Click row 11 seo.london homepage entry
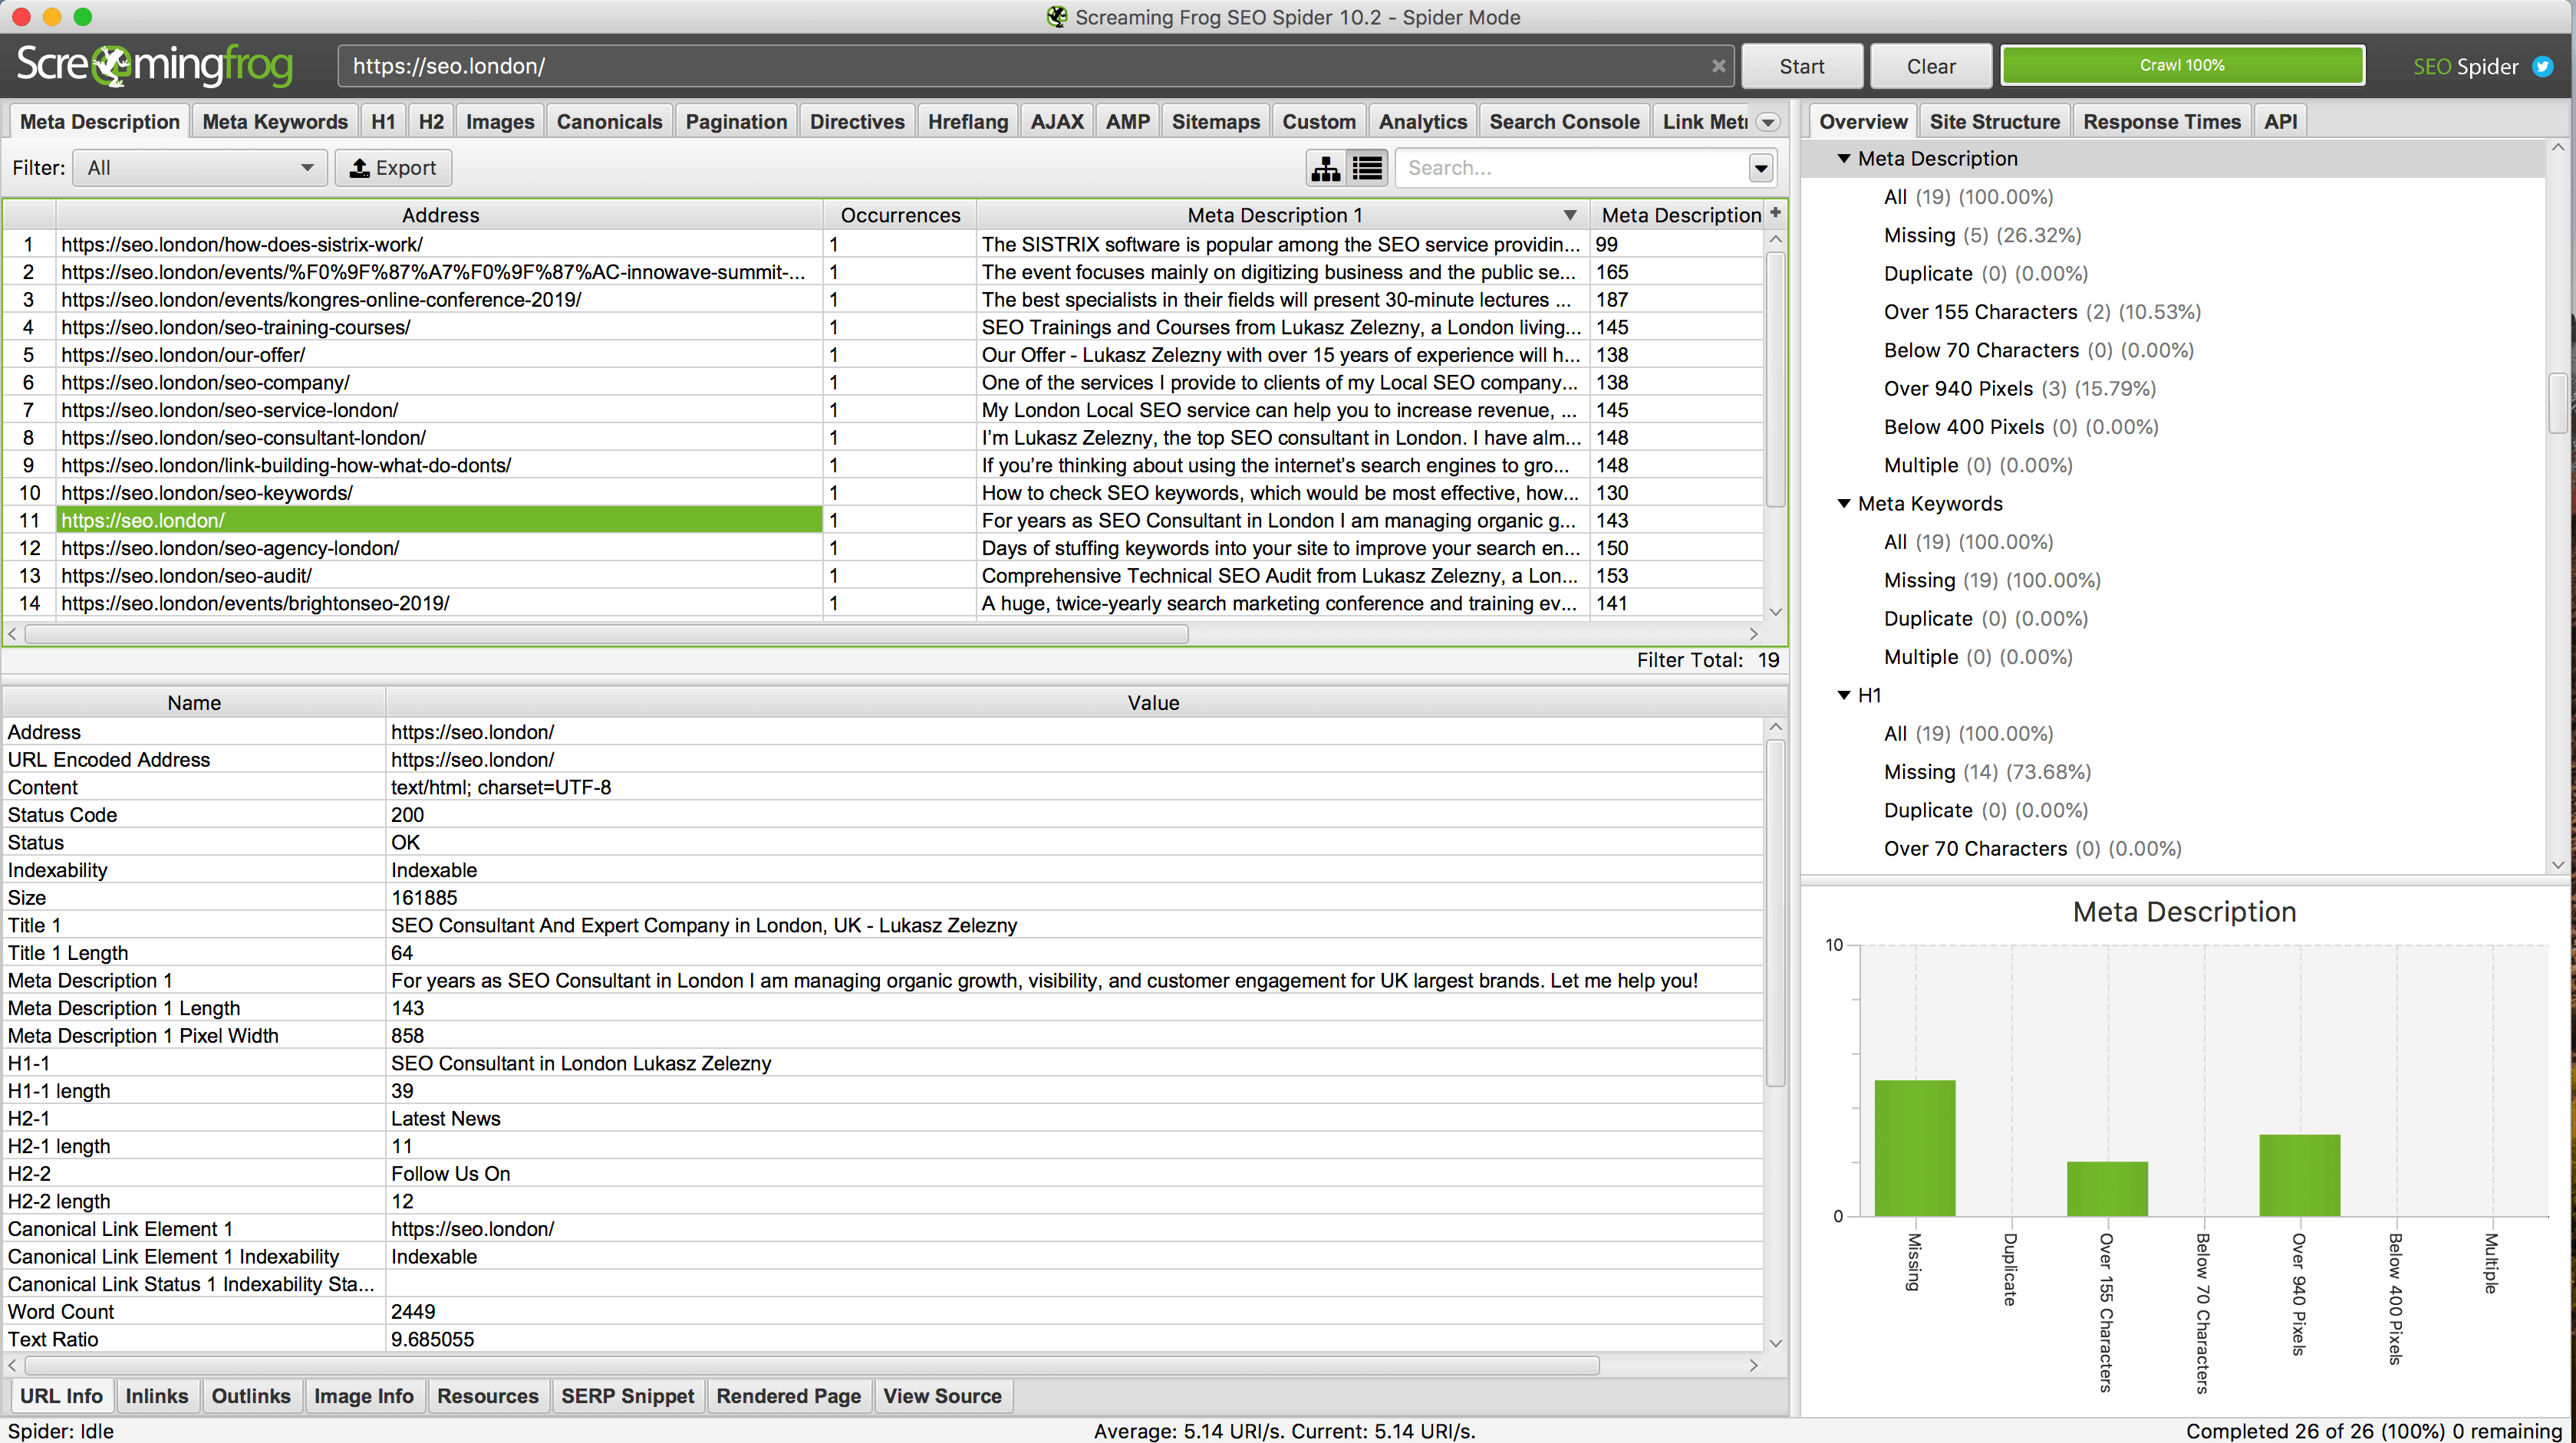Image resolution: width=2576 pixels, height=1443 pixels. (439, 520)
